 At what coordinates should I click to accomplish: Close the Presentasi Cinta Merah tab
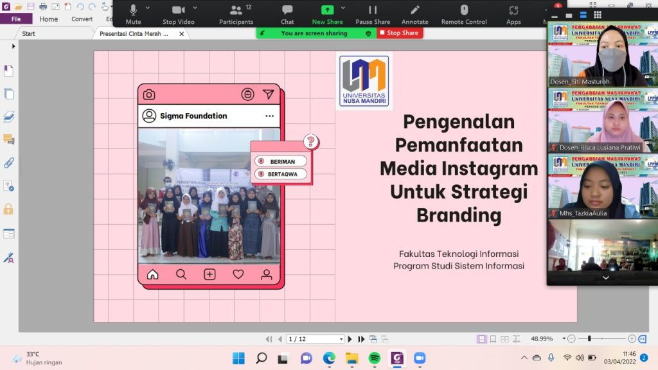181,34
